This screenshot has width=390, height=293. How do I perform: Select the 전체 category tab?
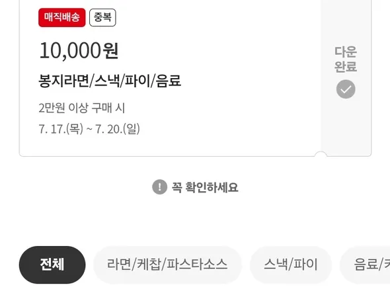point(52,265)
